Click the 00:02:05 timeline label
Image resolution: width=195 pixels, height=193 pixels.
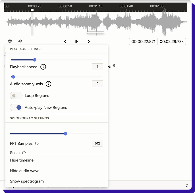[157, 6]
